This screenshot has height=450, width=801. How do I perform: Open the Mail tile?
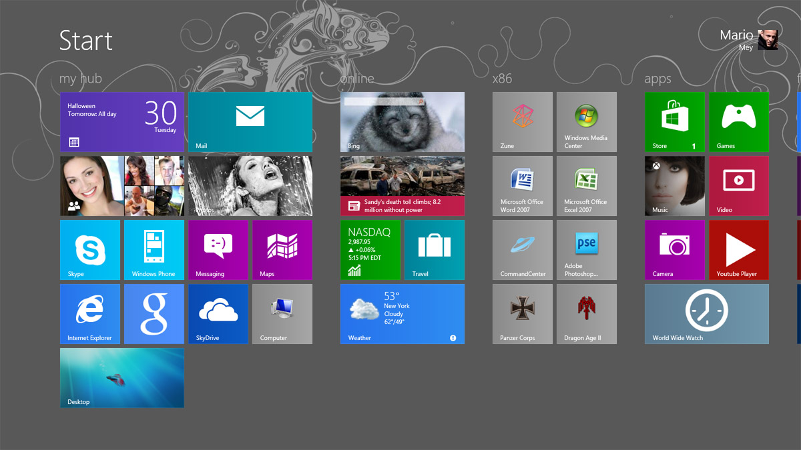pyautogui.click(x=250, y=122)
